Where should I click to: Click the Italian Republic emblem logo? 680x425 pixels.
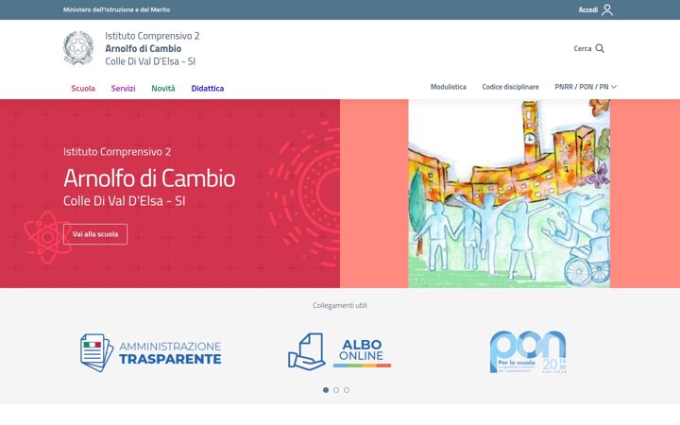(78, 48)
